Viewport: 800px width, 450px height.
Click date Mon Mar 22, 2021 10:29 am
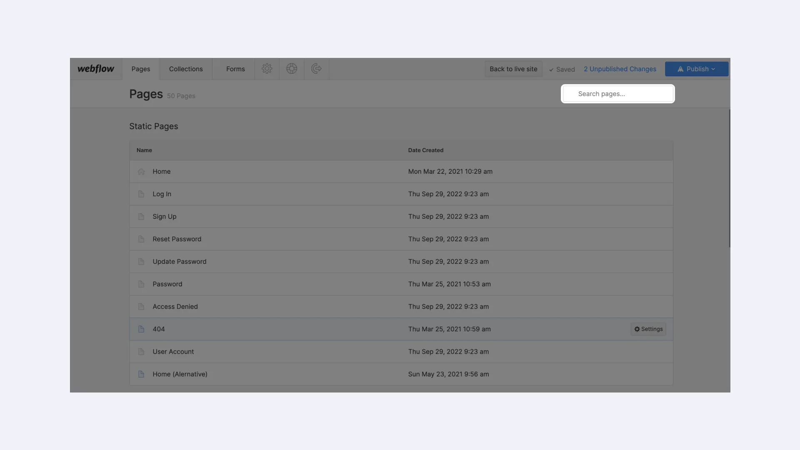pos(450,172)
